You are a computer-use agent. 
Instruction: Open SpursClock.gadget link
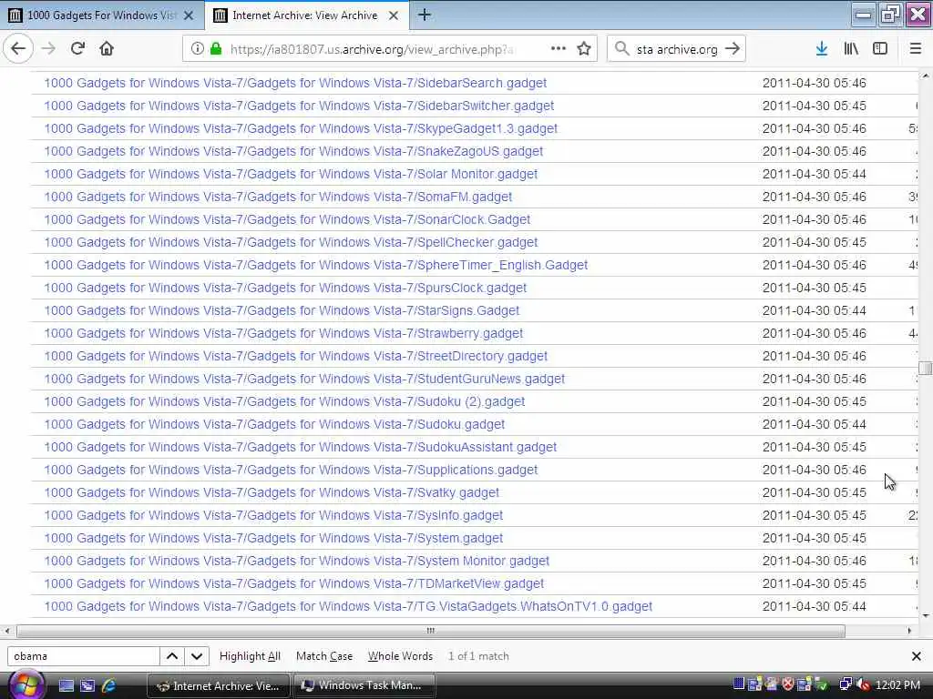pyautogui.click(x=285, y=288)
